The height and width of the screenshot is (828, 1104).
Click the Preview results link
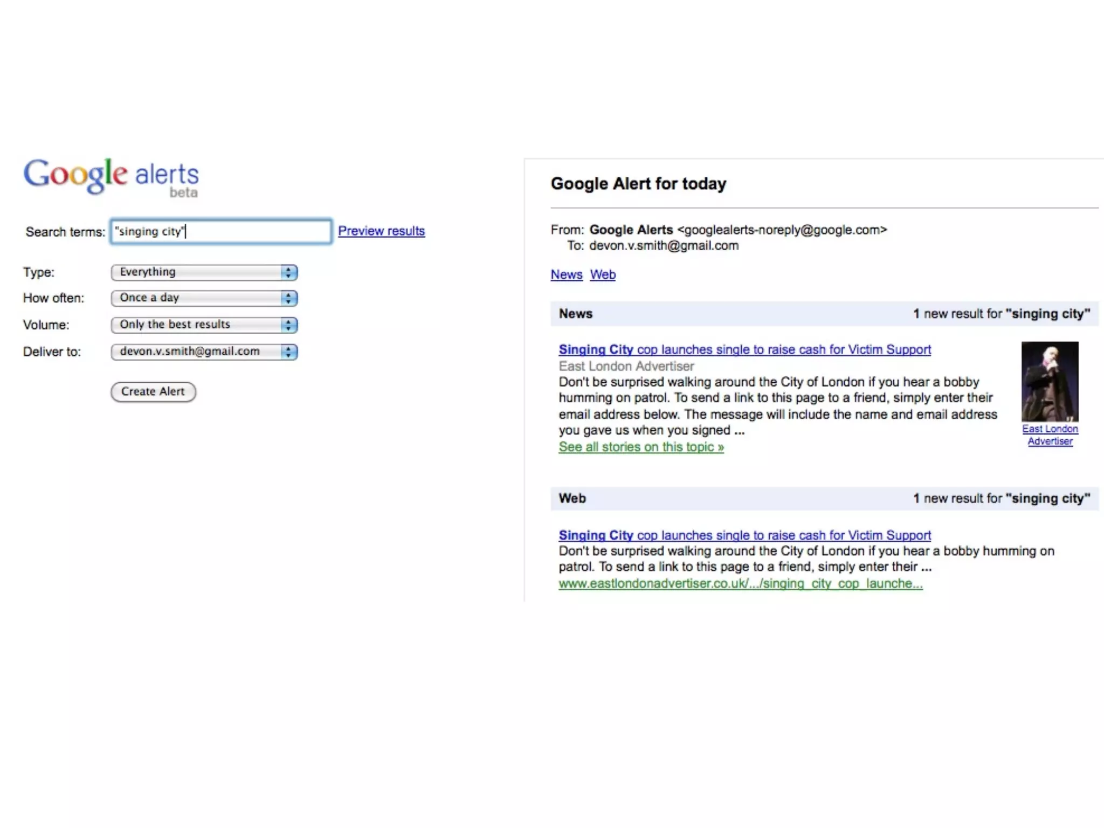381,231
